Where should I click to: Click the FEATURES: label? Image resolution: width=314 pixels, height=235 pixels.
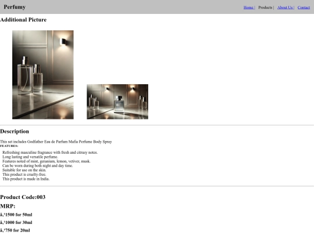coord(9,146)
